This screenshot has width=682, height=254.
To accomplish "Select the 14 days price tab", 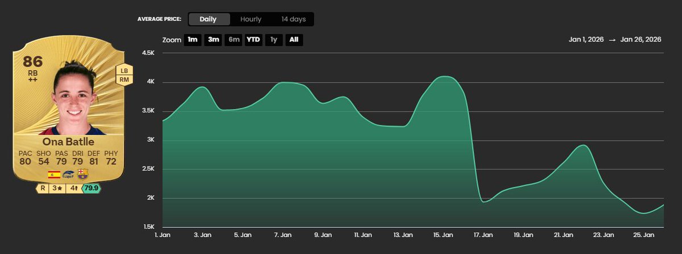I will tap(293, 19).
